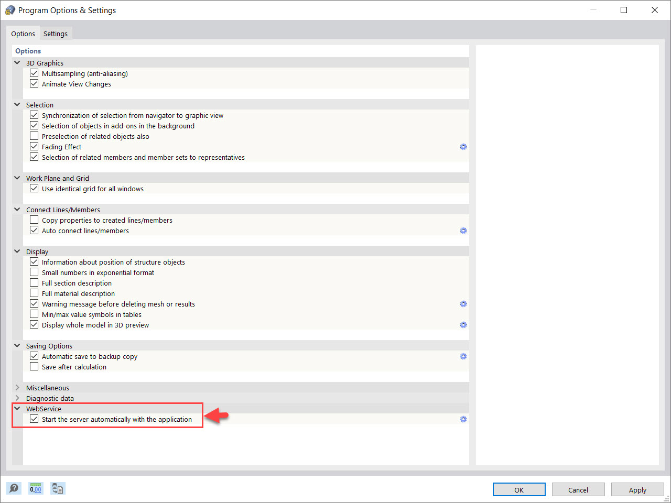
Task: Enable Preselection of related objects also
Action: coord(34,136)
